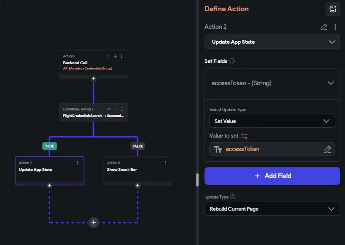
Task: Add an action below the merged branches
Action: click(93, 222)
